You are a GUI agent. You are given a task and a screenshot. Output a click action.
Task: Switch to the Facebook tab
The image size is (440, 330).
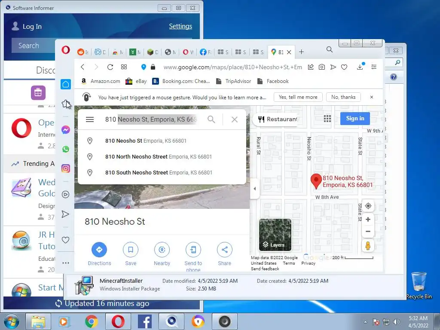[x=205, y=52]
